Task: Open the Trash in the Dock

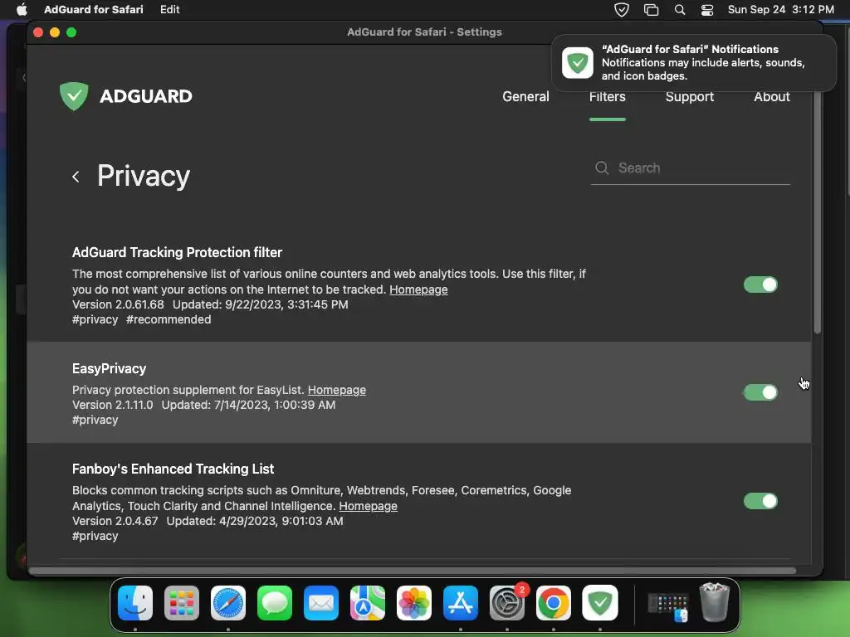Action: click(x=715, y=602)
